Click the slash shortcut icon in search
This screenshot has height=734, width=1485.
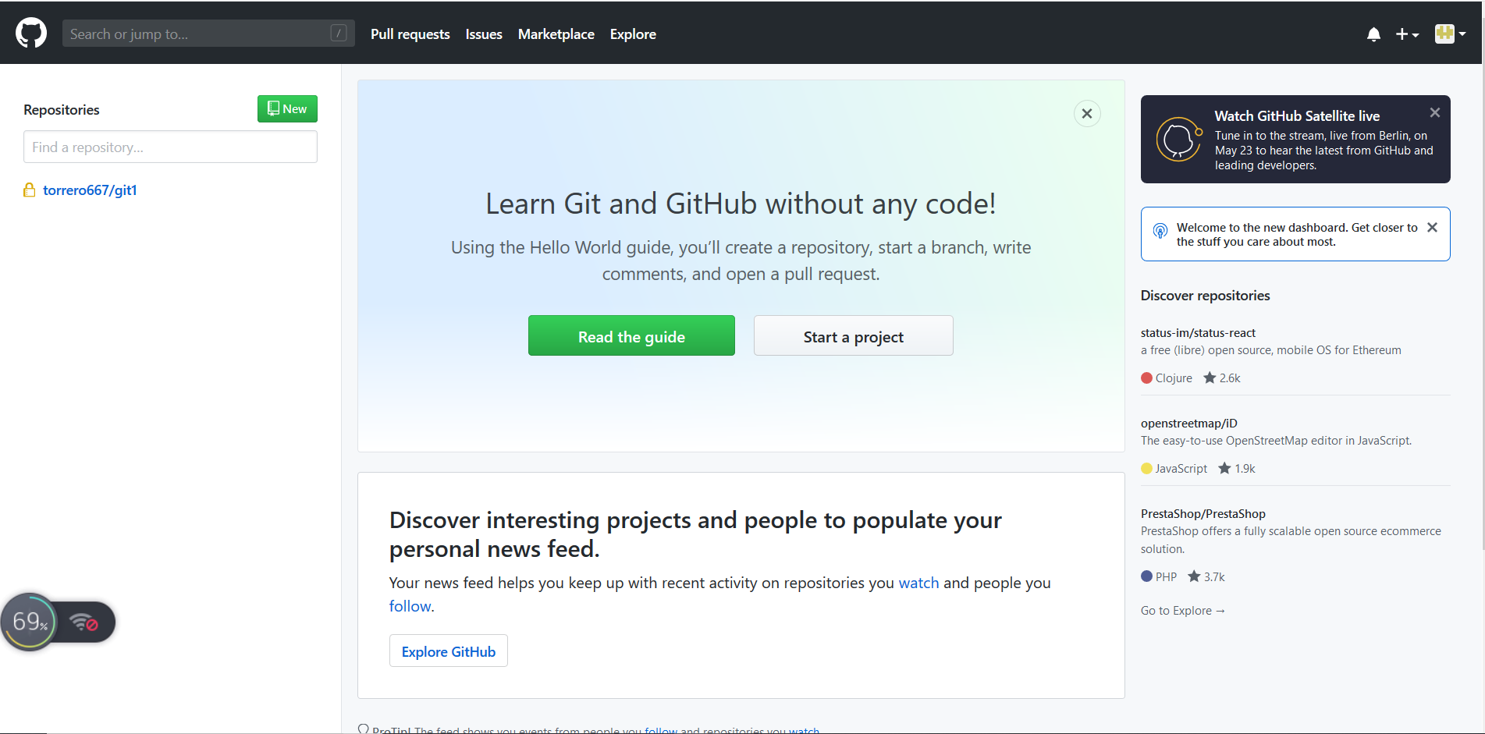tap(339, 33)
